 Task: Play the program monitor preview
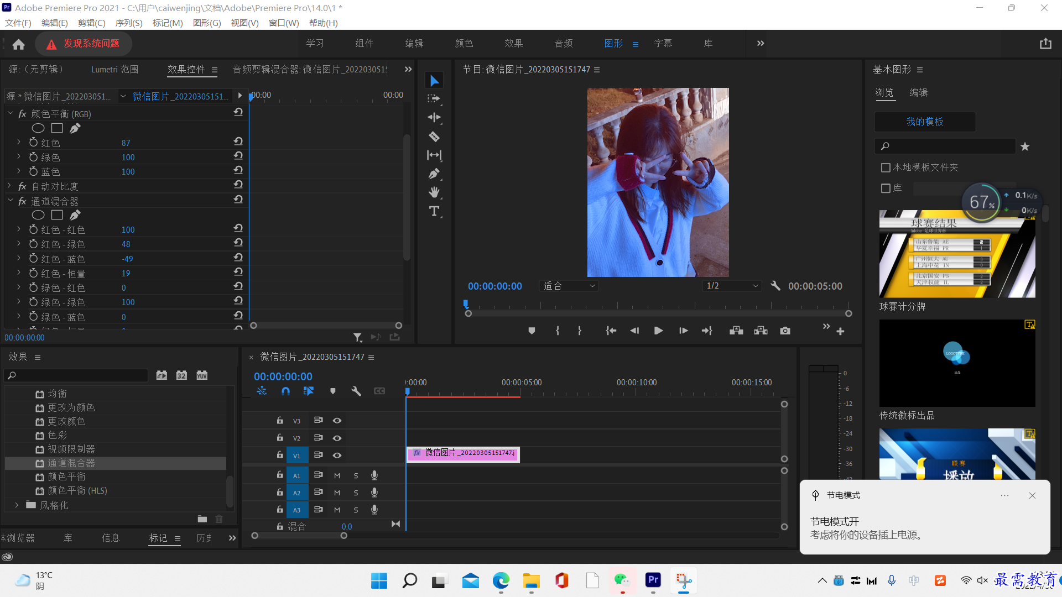click(658, 331)
